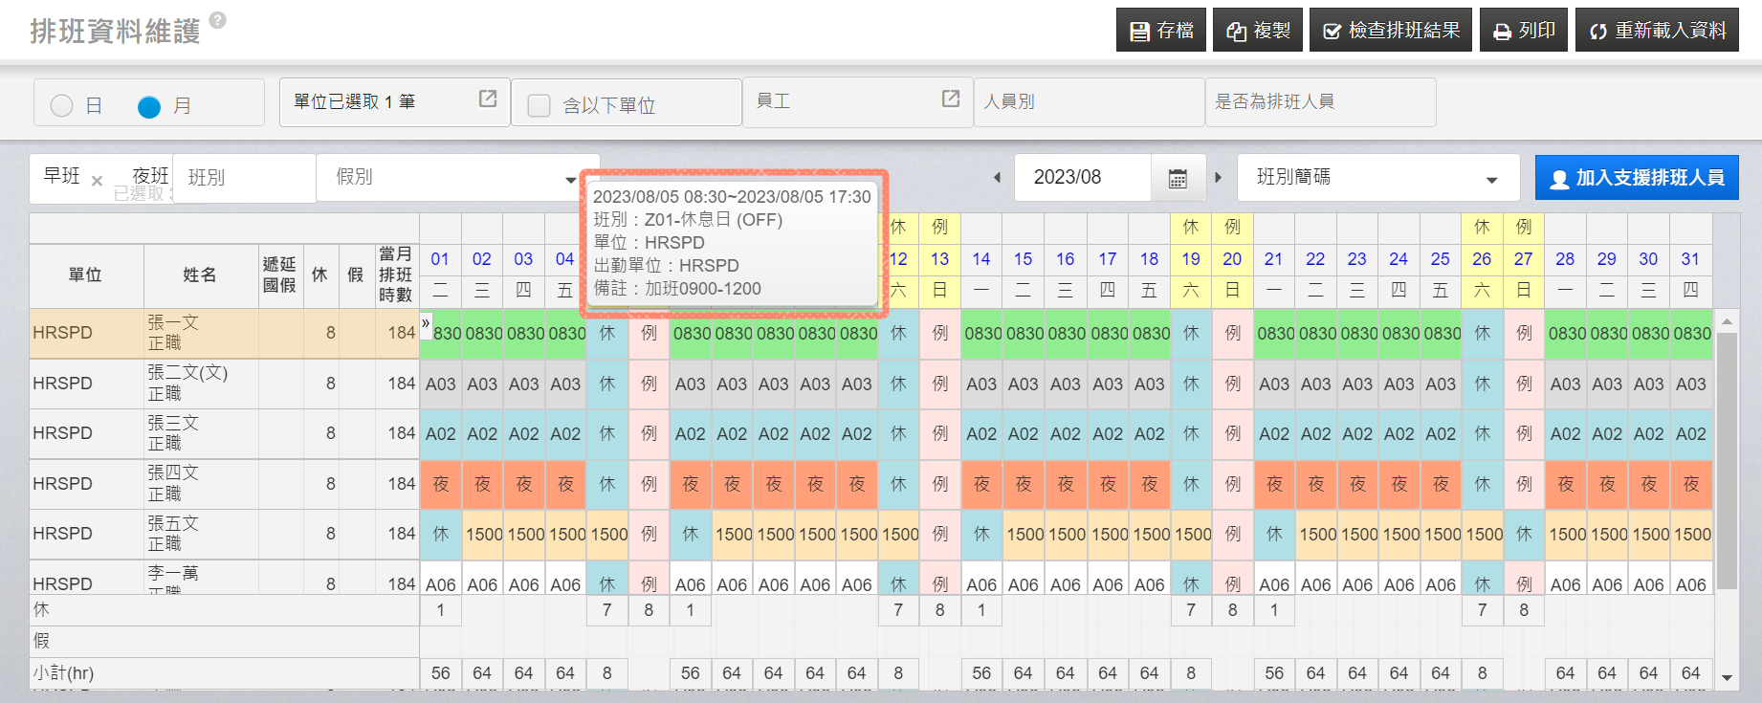Click 加入支援排班人員 button

coord(1636,178)
